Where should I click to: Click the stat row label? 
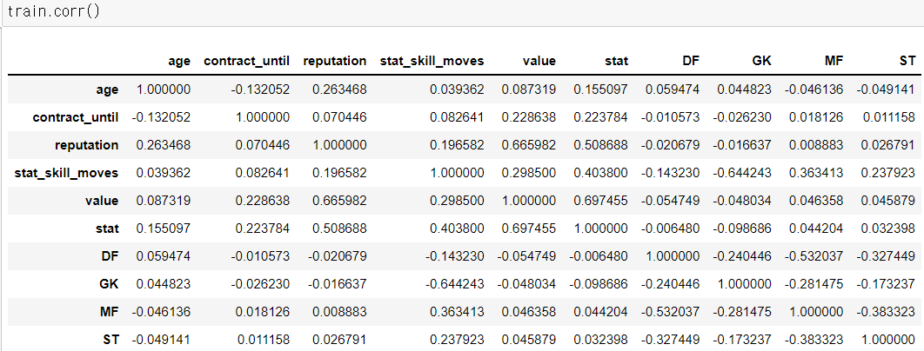point(107,228)
